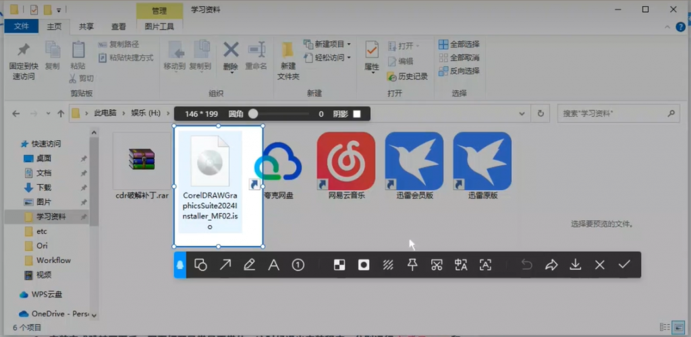Click the 管理 contextual tab
The image size is (691, 337).
pyautogui.click(x=159, y=10)
